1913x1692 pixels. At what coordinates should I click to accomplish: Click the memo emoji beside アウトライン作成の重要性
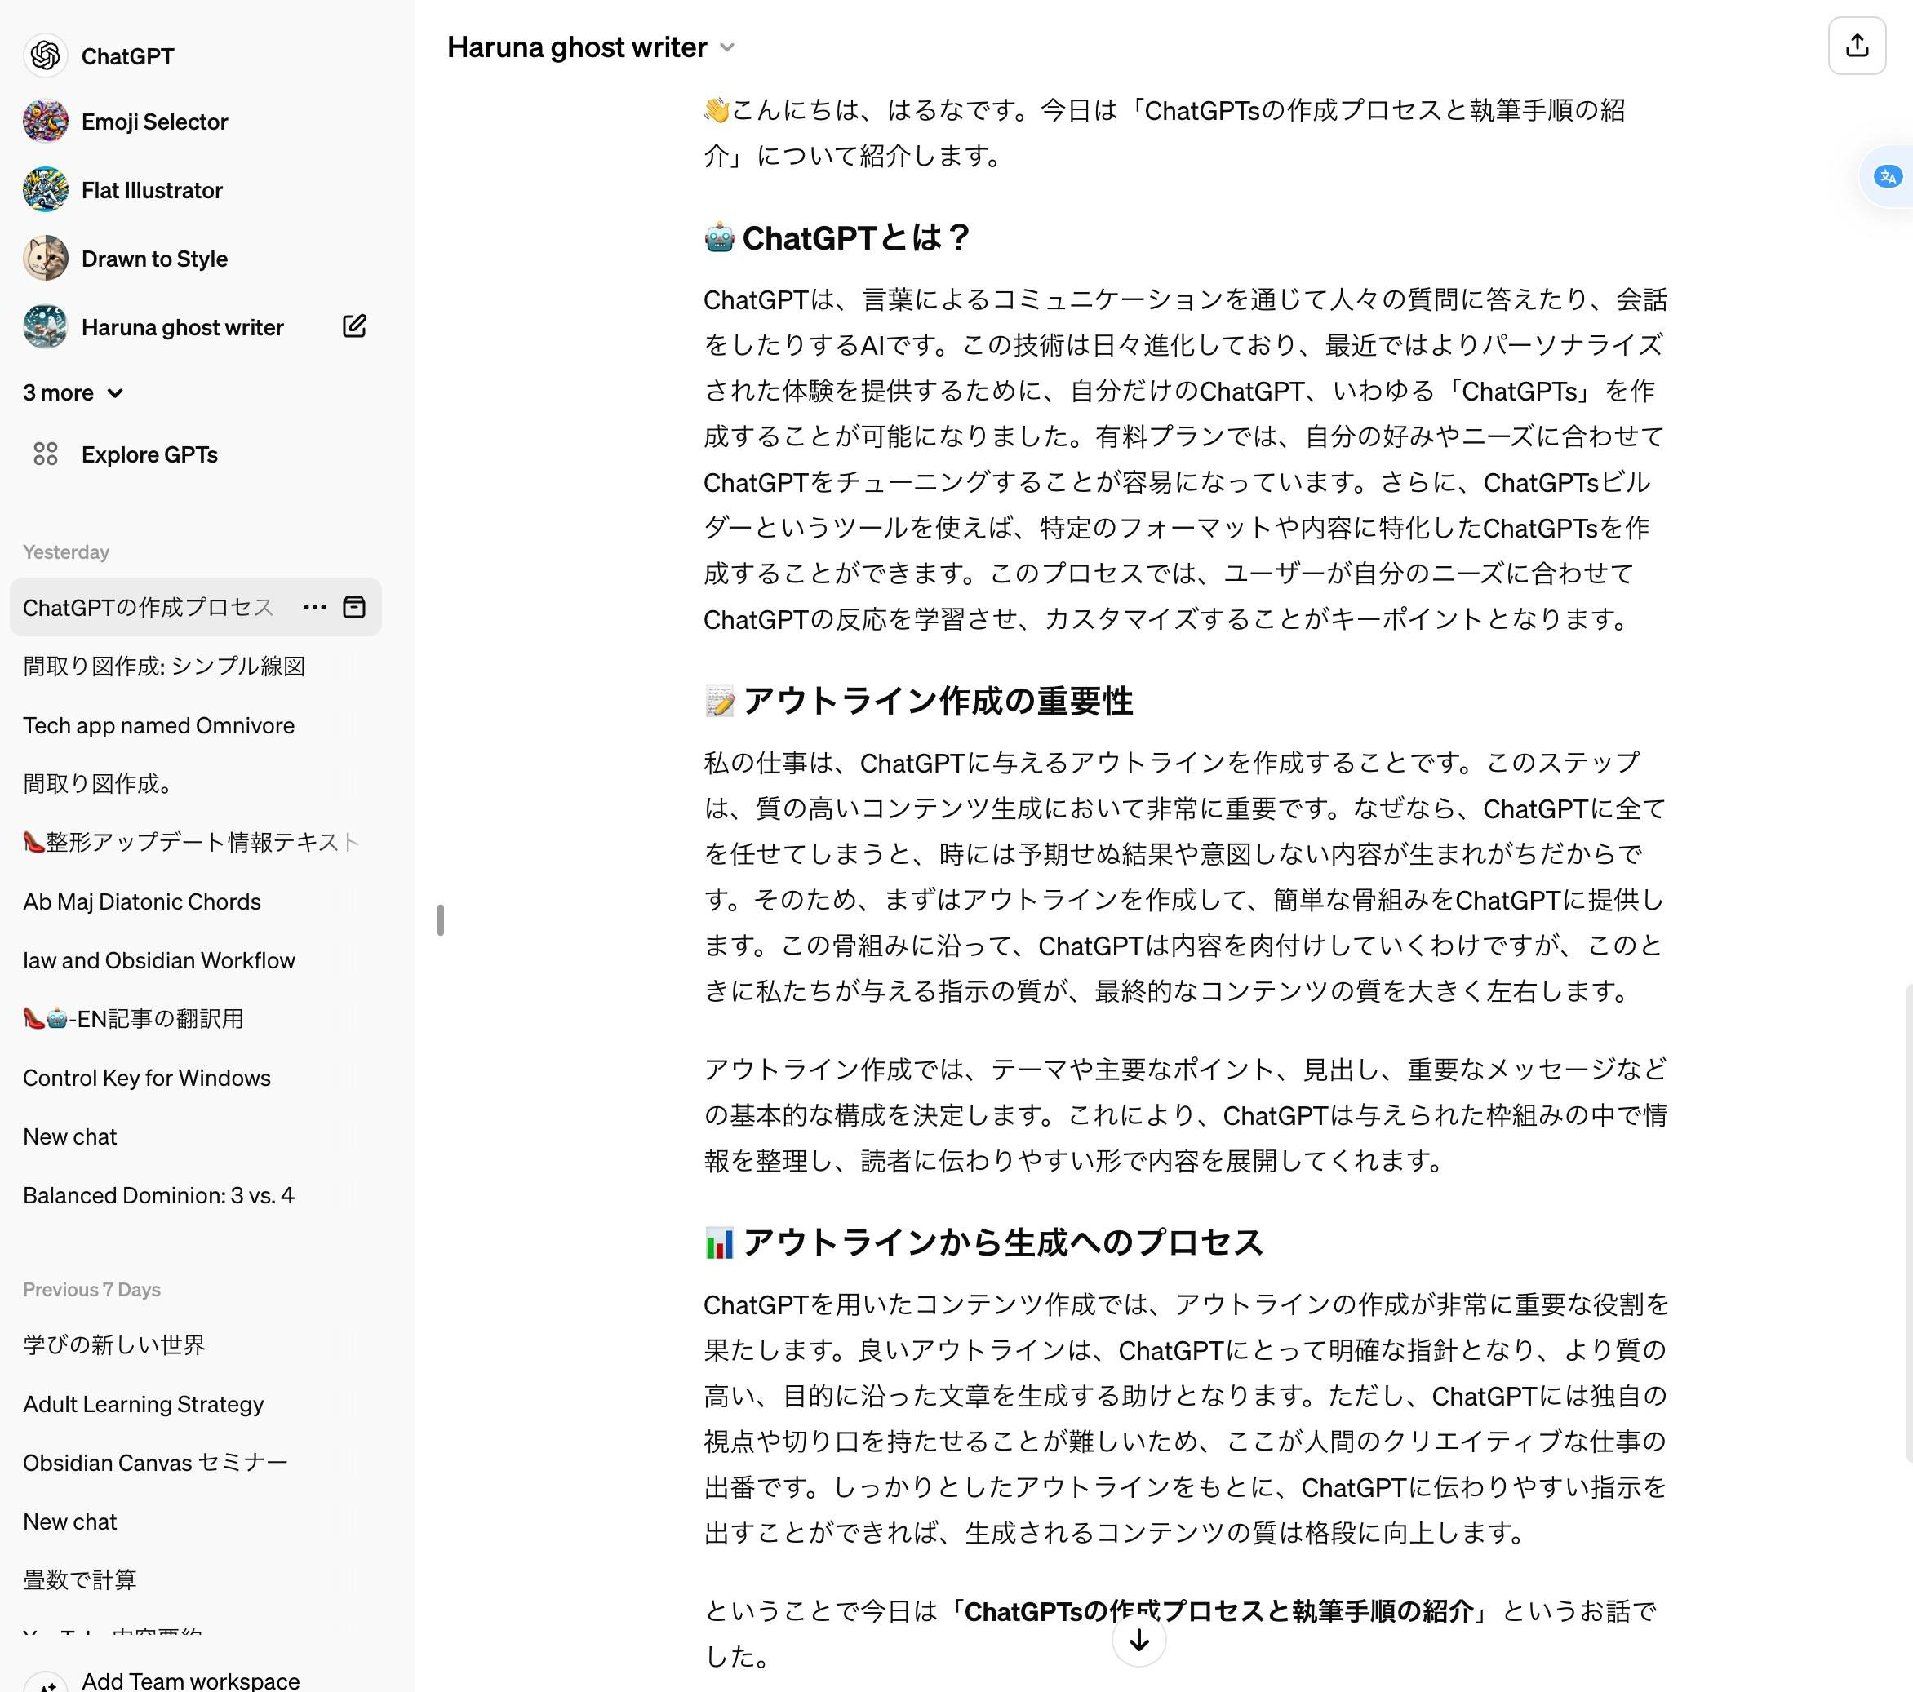click(720, 701)
